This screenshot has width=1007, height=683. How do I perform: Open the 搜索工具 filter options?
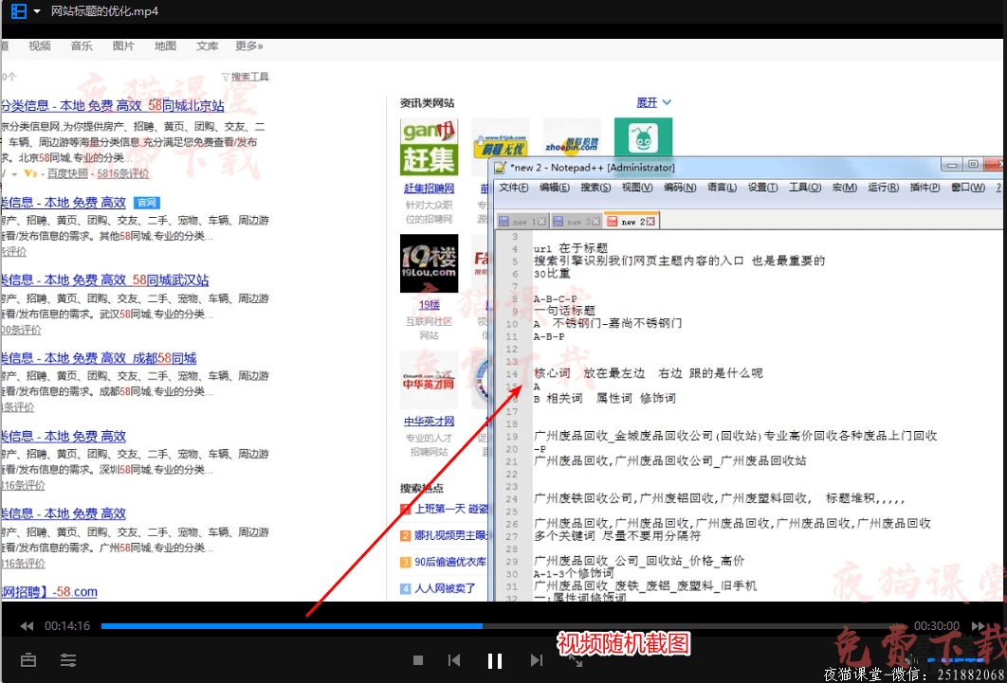246,77
